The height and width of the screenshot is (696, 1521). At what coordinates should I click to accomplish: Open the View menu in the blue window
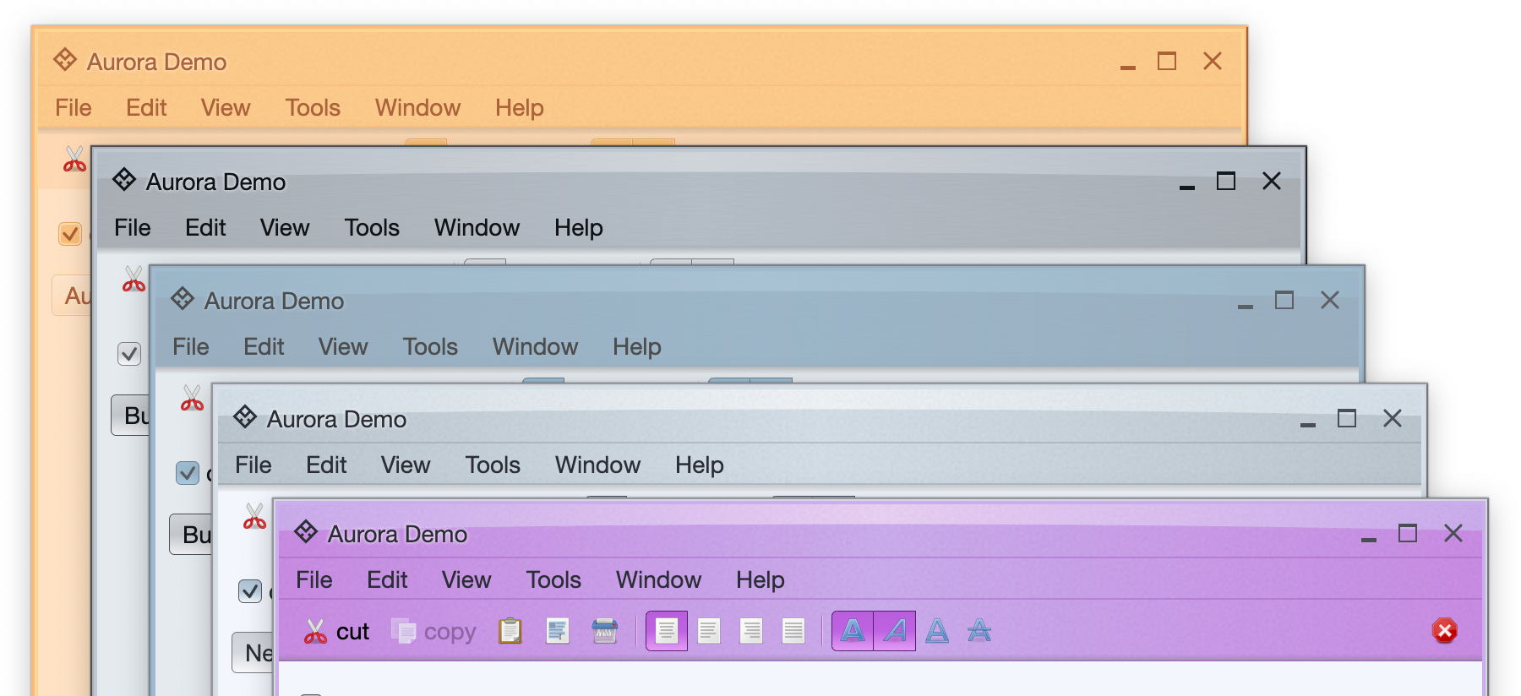[x=343, y=346]
